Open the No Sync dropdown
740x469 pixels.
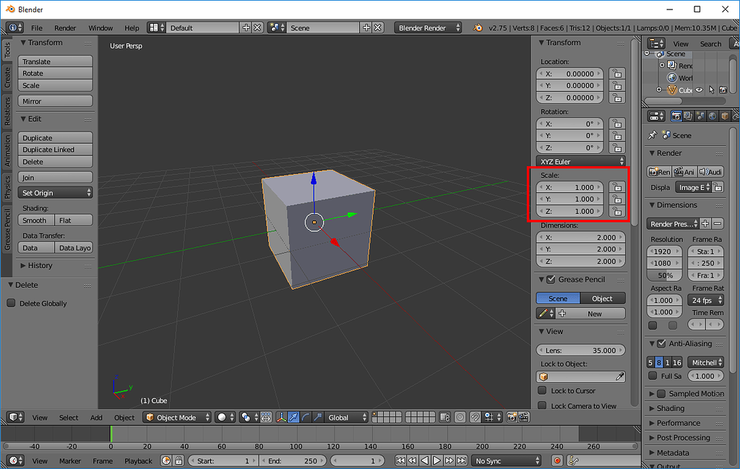506,460
